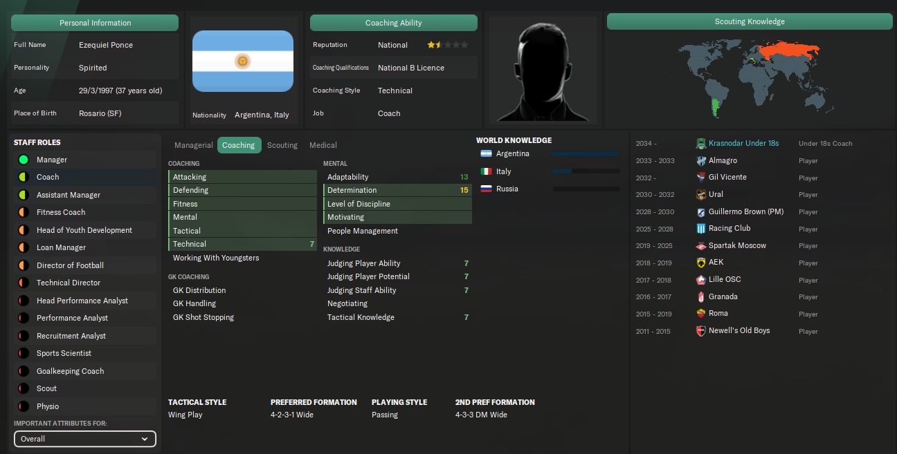Click the dropdown chevron arrow beside Overall
The image size is (897, 454).
[x=145, y=439]
